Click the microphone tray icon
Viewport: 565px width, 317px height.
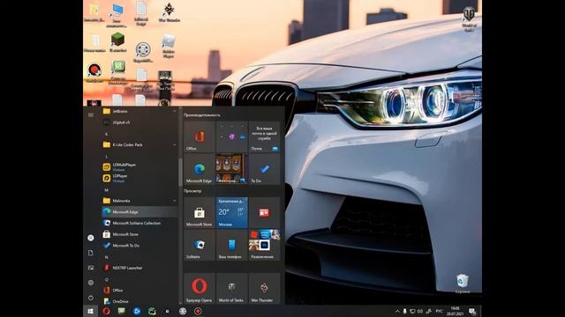[404, 311]
